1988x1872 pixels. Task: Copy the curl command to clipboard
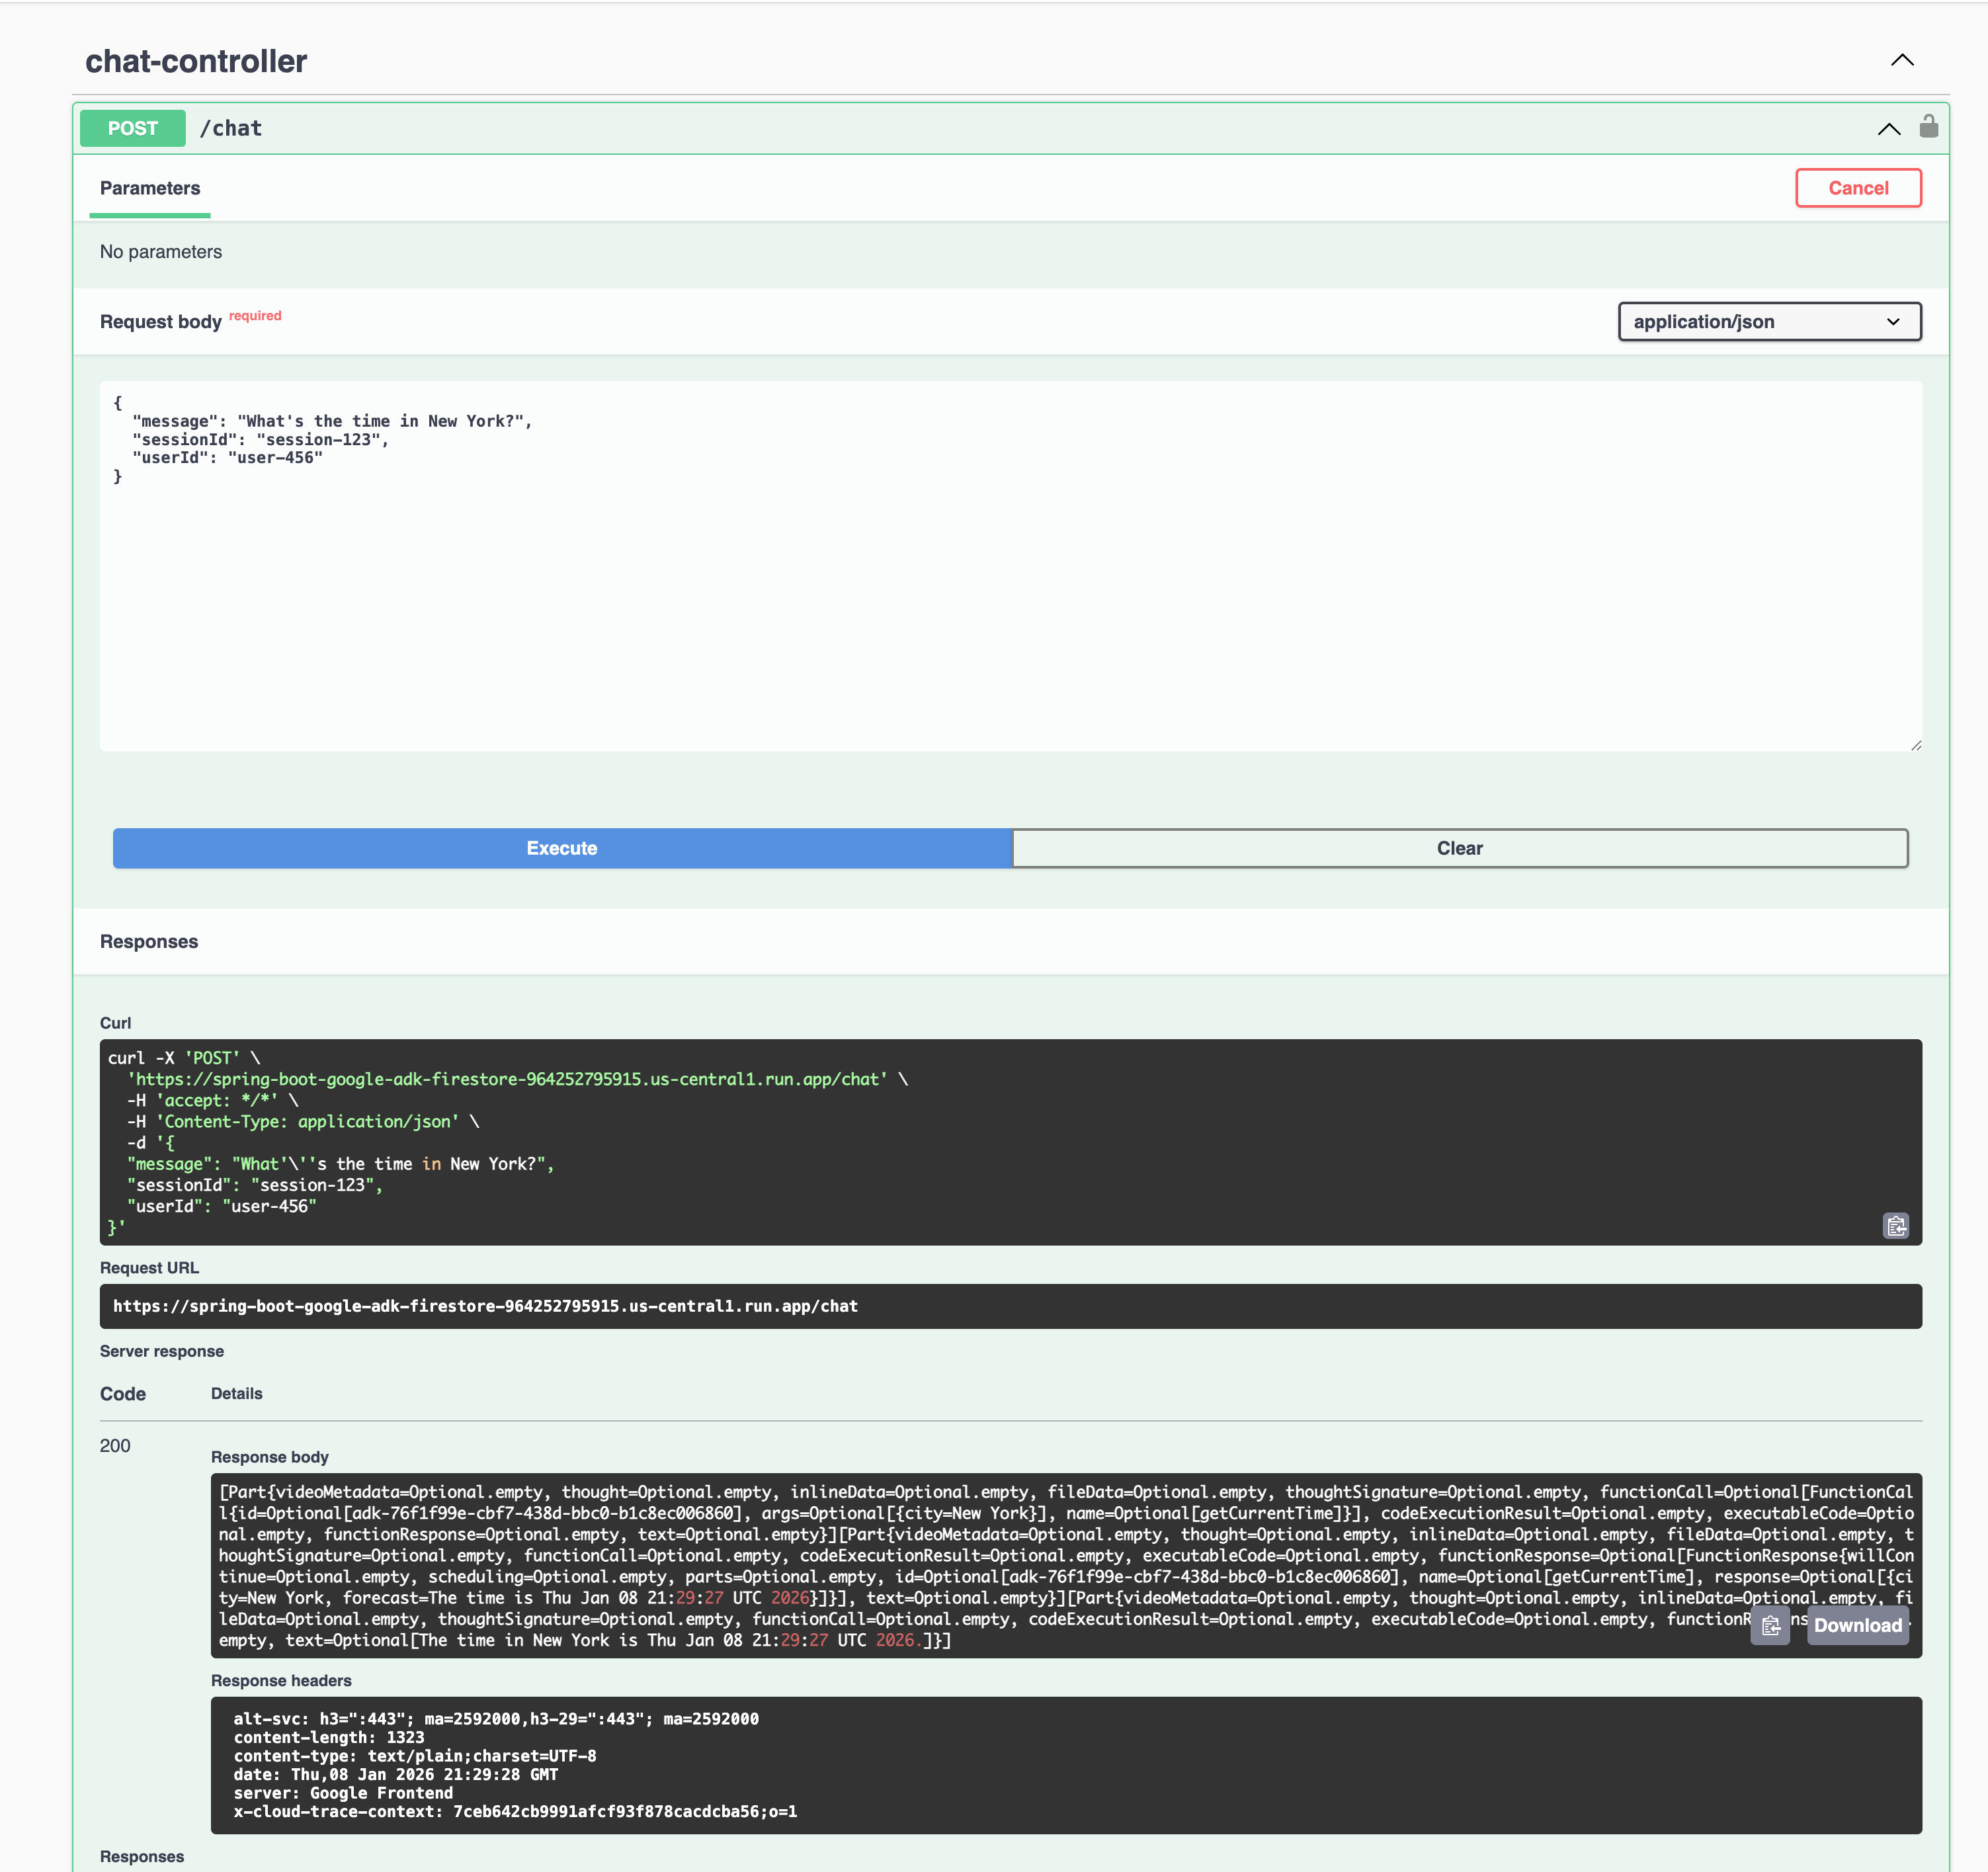[1896, 1225]
